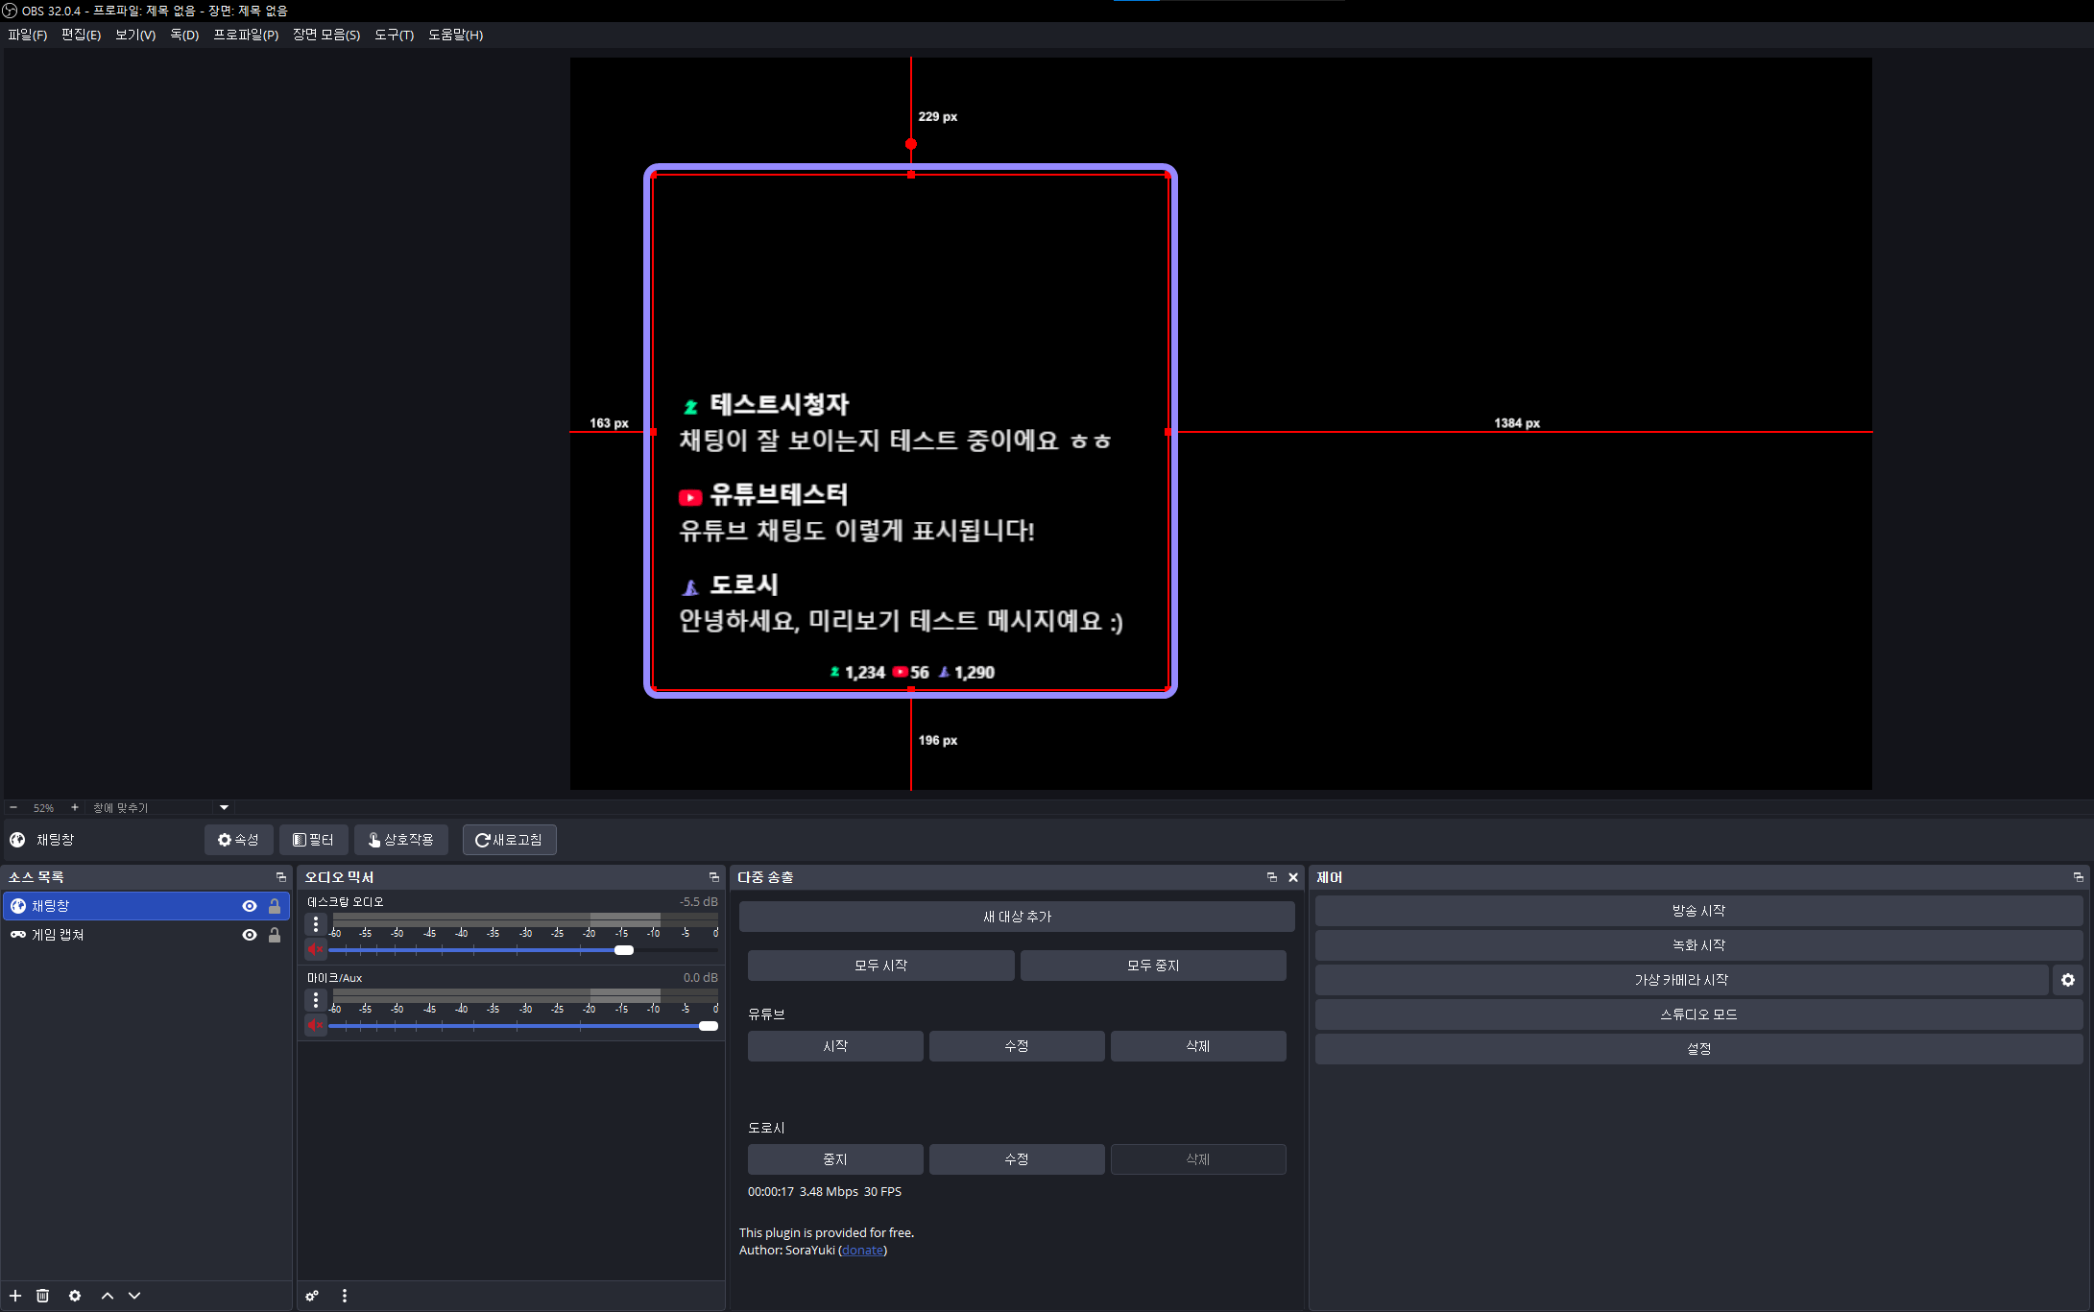The image size is (2094, 1312).
Task: Zoom in preview with plus icon
Action: 75,807
